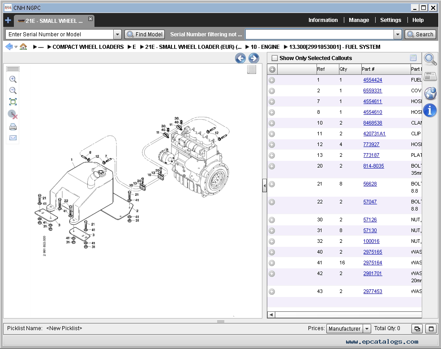Open part number 2981701 link
The height and width of the screenshot is (349, 441).
point(372,273)
